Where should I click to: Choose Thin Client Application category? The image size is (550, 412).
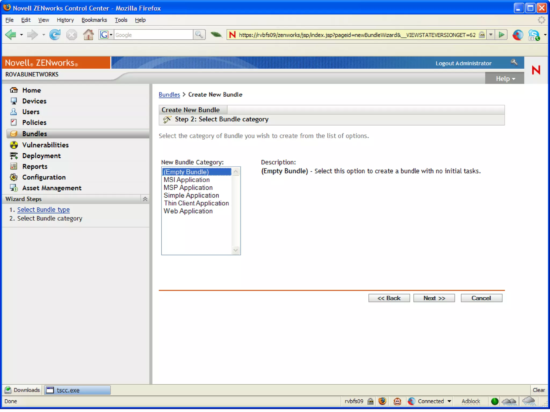point(196,204)
